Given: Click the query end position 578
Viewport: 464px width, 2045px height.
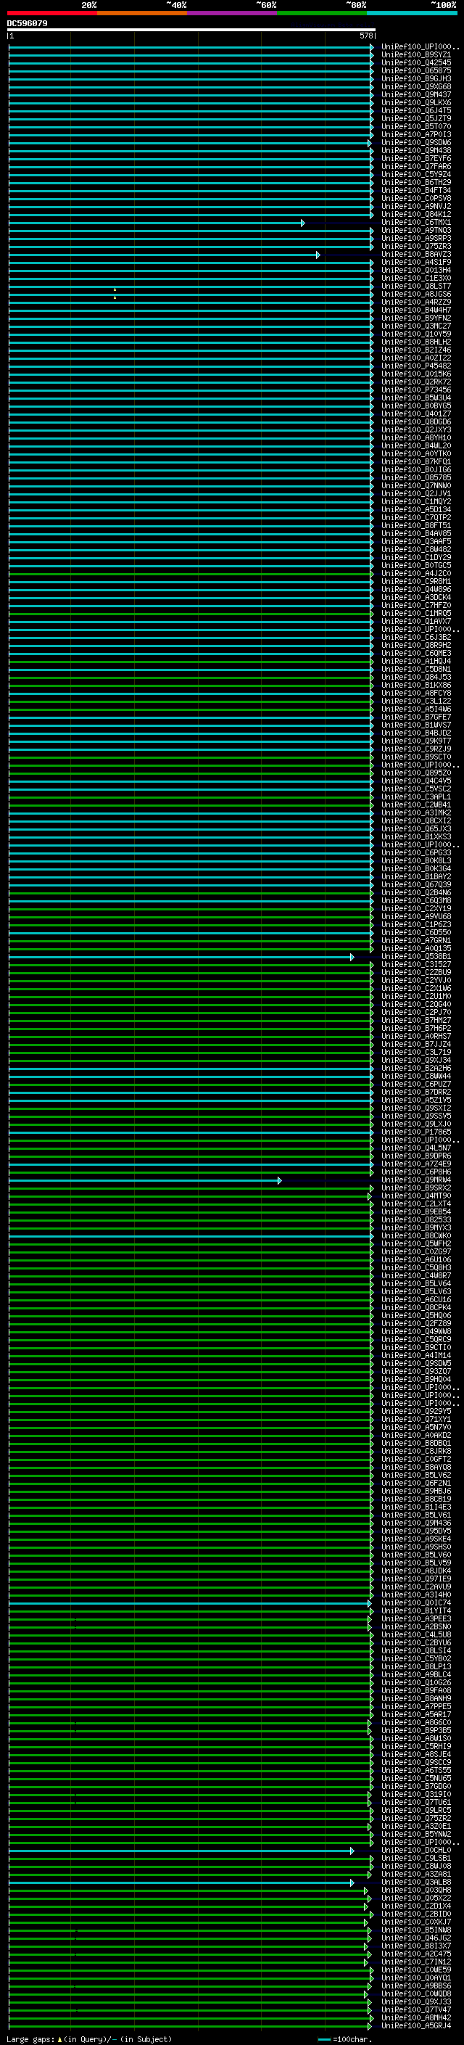Looking at the screenshot, I should tap(365, 36).
